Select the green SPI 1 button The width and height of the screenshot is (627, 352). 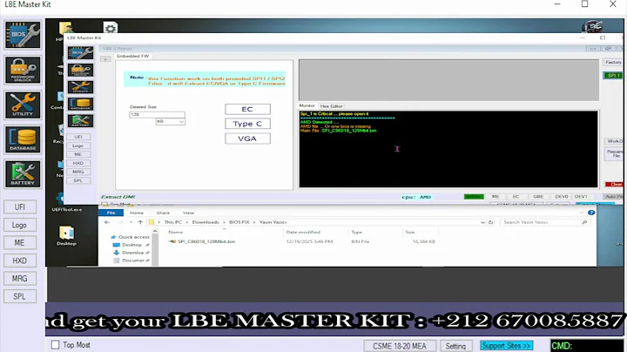tap(613, 75)
